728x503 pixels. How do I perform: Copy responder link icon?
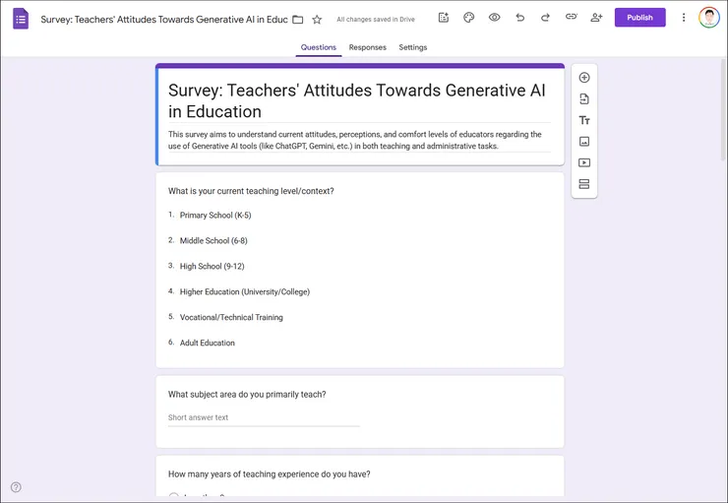pos(571,17)
